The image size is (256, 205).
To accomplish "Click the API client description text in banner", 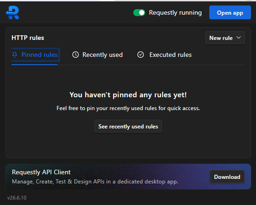I will pos(95,182).
